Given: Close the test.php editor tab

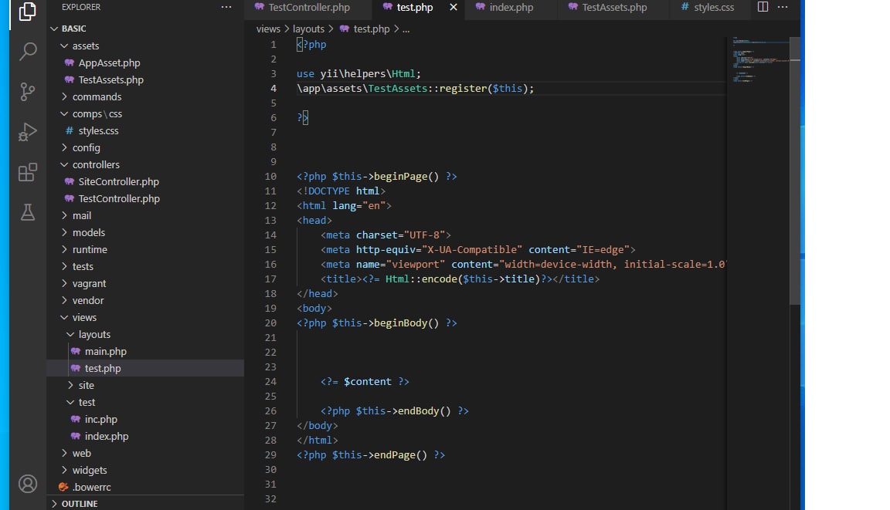Looking at the screenshot, I should (453, 8).
